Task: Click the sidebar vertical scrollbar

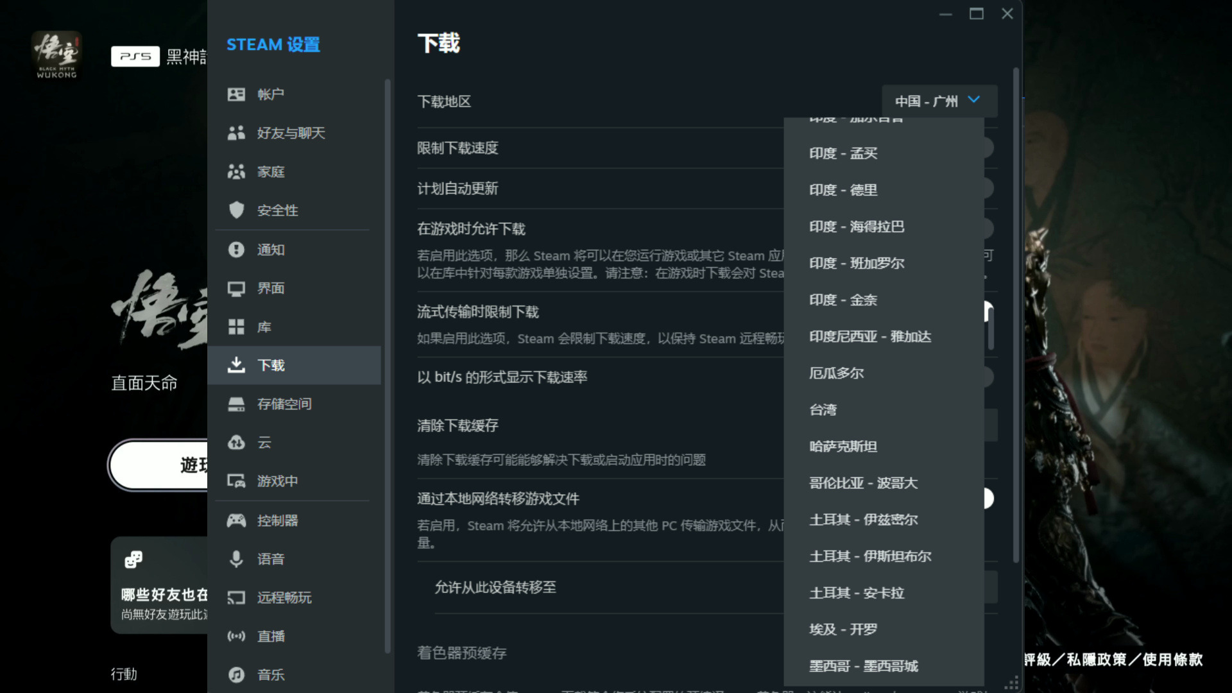Action: coord(387,366)
